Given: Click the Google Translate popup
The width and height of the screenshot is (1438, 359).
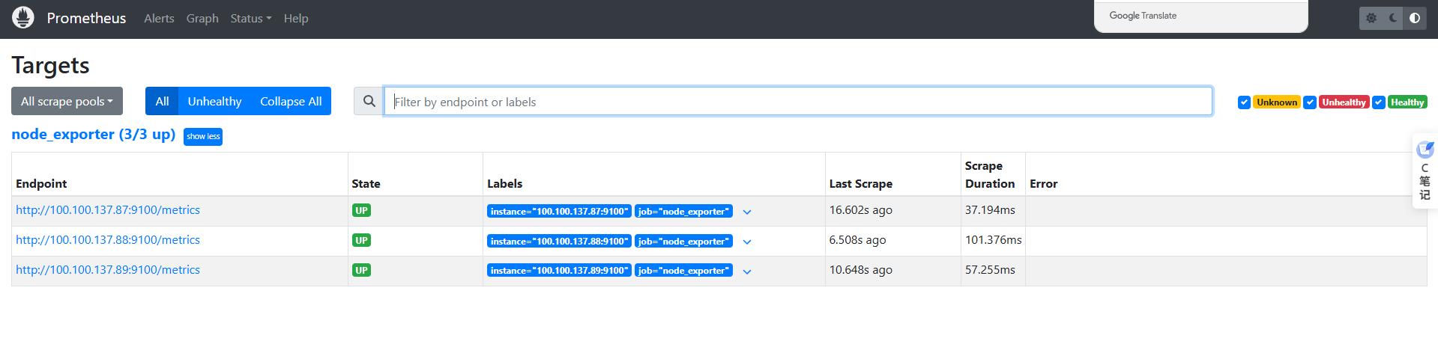Looking at the screenshot, I should (x=1200, y=16).
